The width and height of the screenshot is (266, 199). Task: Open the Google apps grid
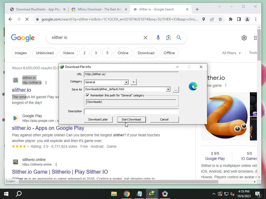click(x=255, y=38)
